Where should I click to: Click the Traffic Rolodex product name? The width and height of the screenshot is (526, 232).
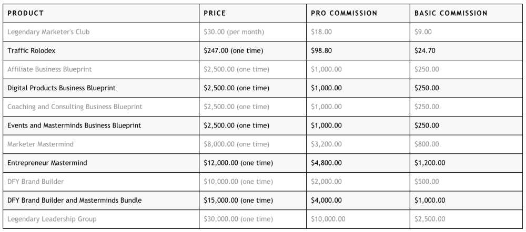32,51
